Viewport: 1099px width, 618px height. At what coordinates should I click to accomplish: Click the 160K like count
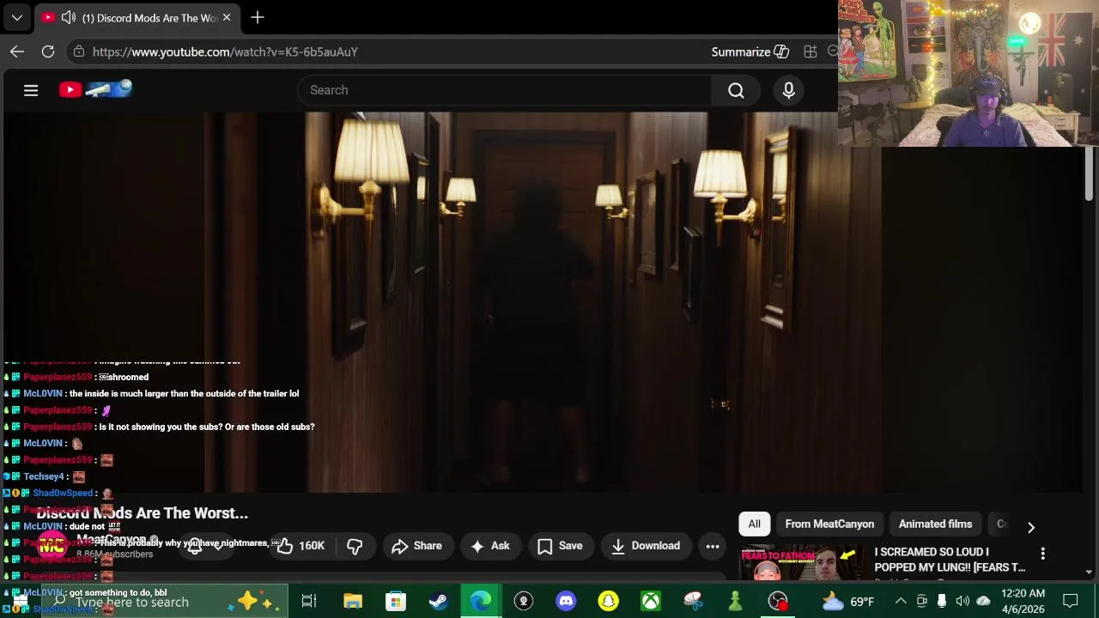[x=312, y=546]
